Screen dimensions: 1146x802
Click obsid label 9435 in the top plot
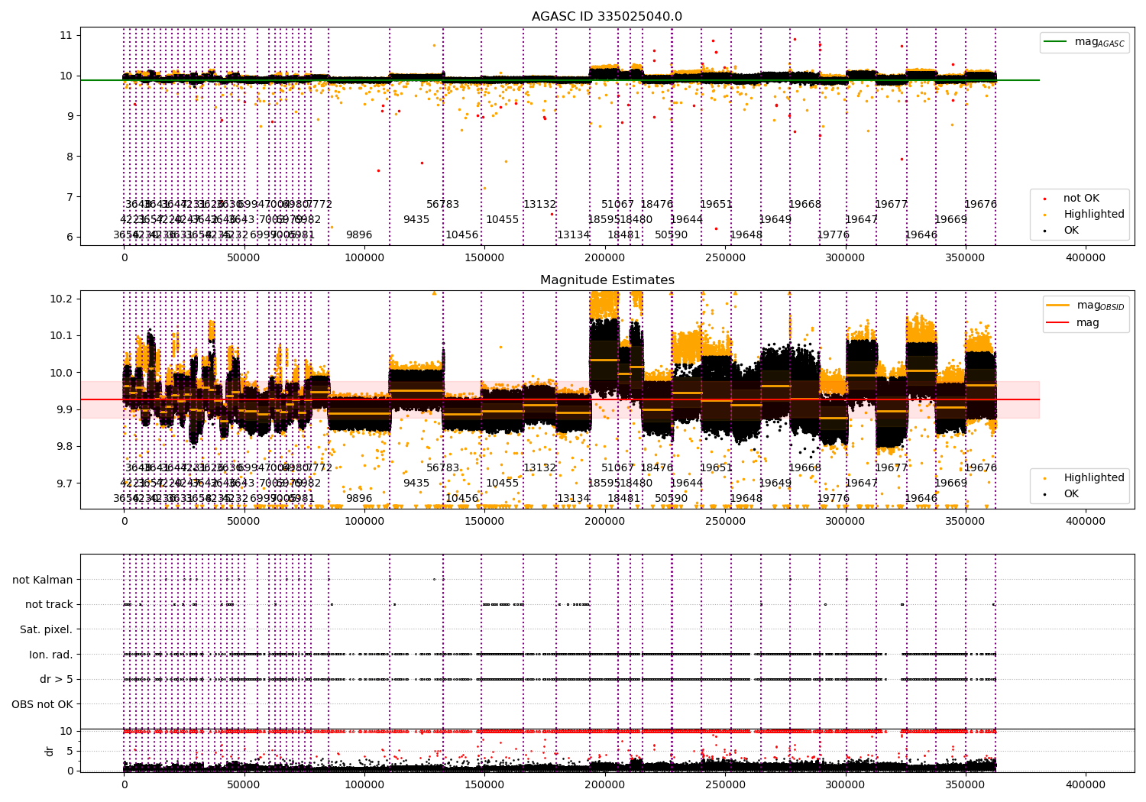click(416, 220)
